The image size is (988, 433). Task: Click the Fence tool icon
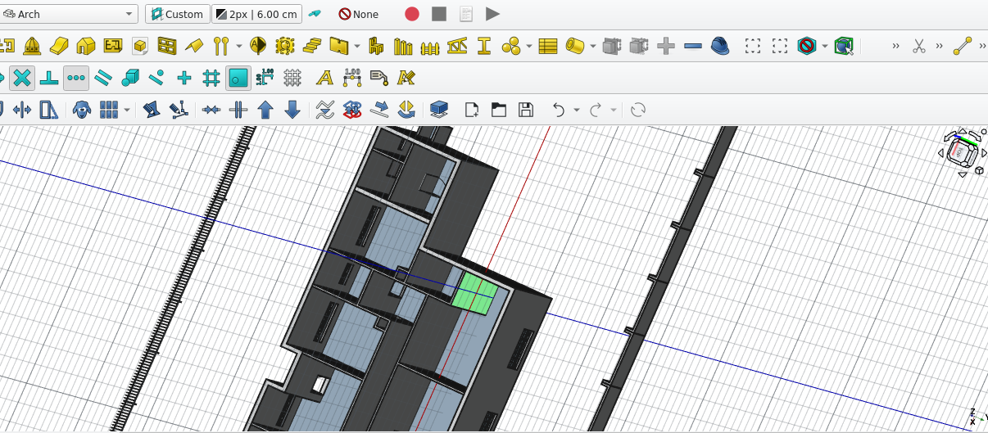430,46
